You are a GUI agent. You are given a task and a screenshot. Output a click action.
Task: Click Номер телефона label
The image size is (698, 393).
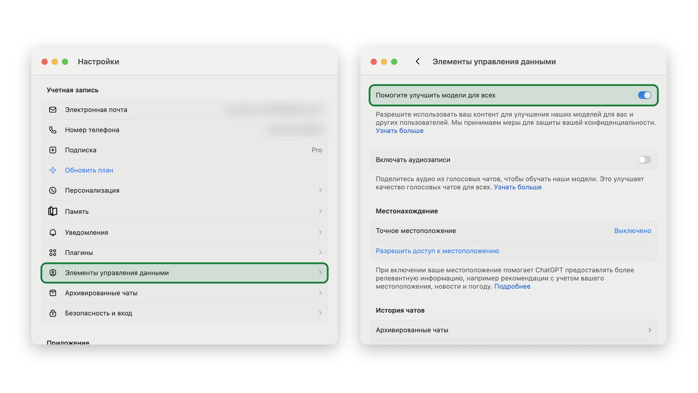[x=92, y=130]
